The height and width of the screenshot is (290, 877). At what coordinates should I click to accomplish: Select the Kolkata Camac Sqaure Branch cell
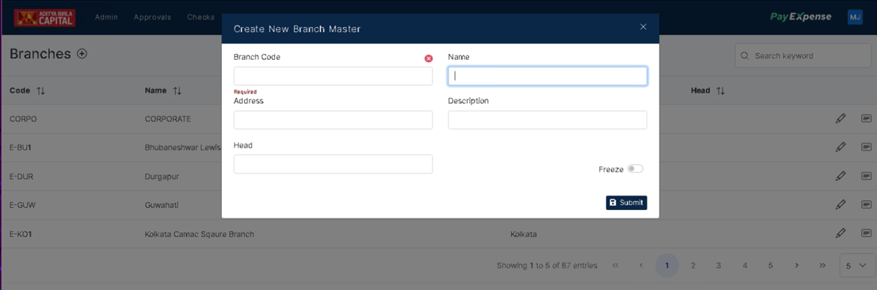199,234
